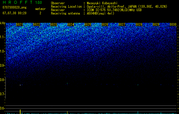Screen dimensions: 179x114
Task: Click the HROFFT 1.0.0 title text
Action: click(x=22, y=2)
